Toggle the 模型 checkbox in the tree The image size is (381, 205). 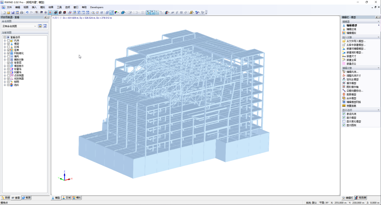[x=8, y=44]
